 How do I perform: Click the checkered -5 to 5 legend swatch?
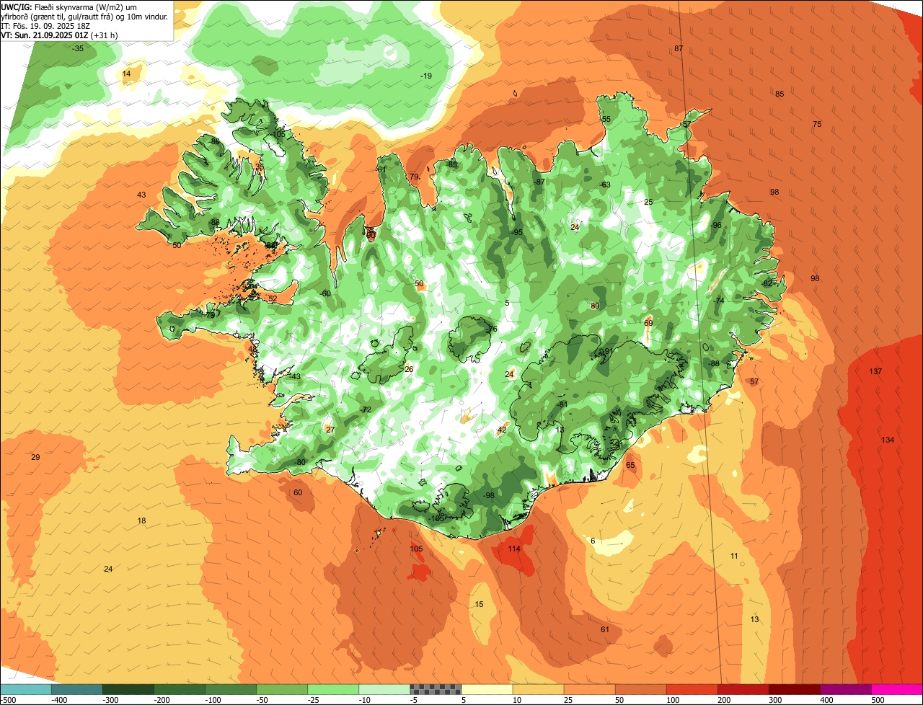(x=435, y=689)
